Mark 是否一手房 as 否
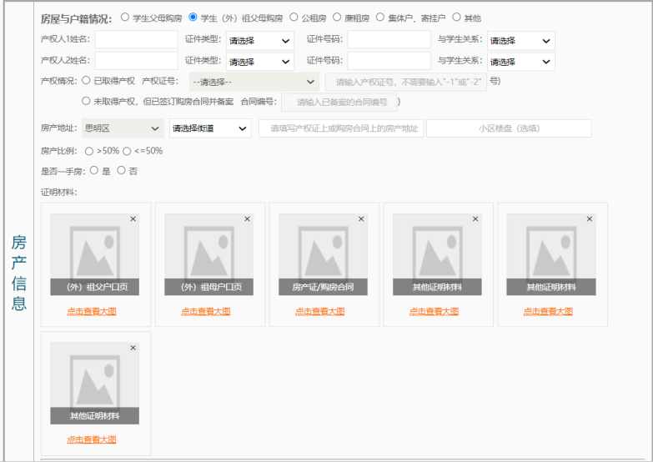 [x=121, y=170]
